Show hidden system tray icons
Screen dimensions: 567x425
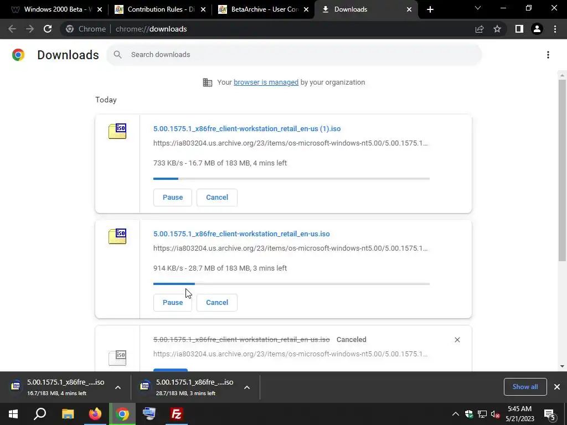click(x=455, y=414)
